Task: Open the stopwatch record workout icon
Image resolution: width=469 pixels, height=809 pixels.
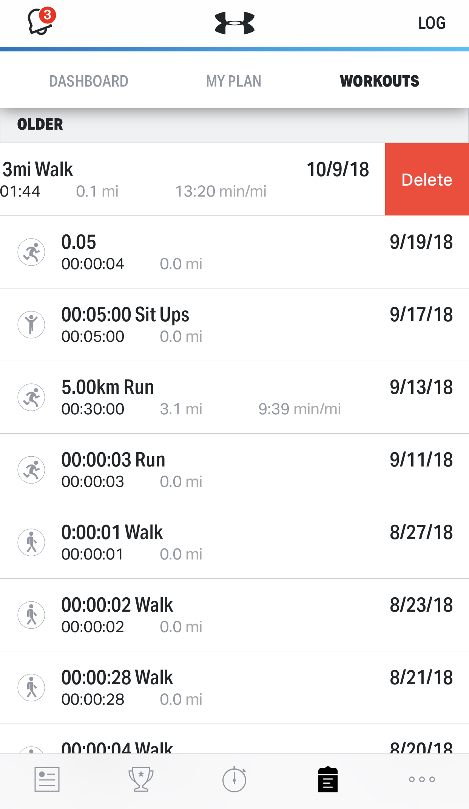Action: (x=234, y=779)
